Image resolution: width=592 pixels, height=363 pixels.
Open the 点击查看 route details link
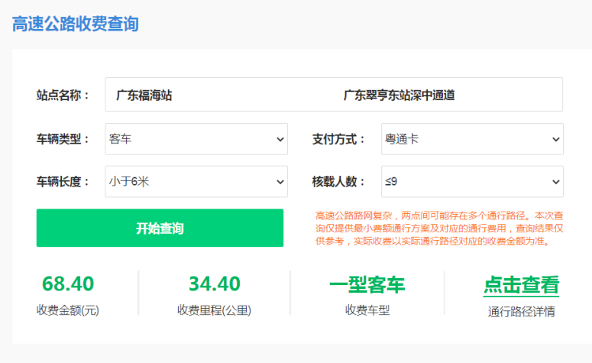coord(521,285)
